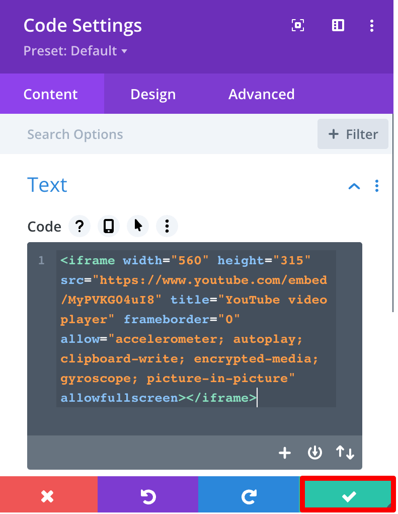Click the download import icon in editor

(314, 453)
